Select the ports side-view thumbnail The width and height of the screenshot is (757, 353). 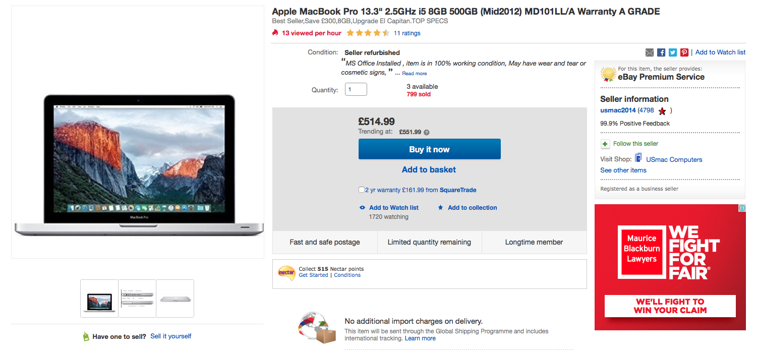coord(137,299)
